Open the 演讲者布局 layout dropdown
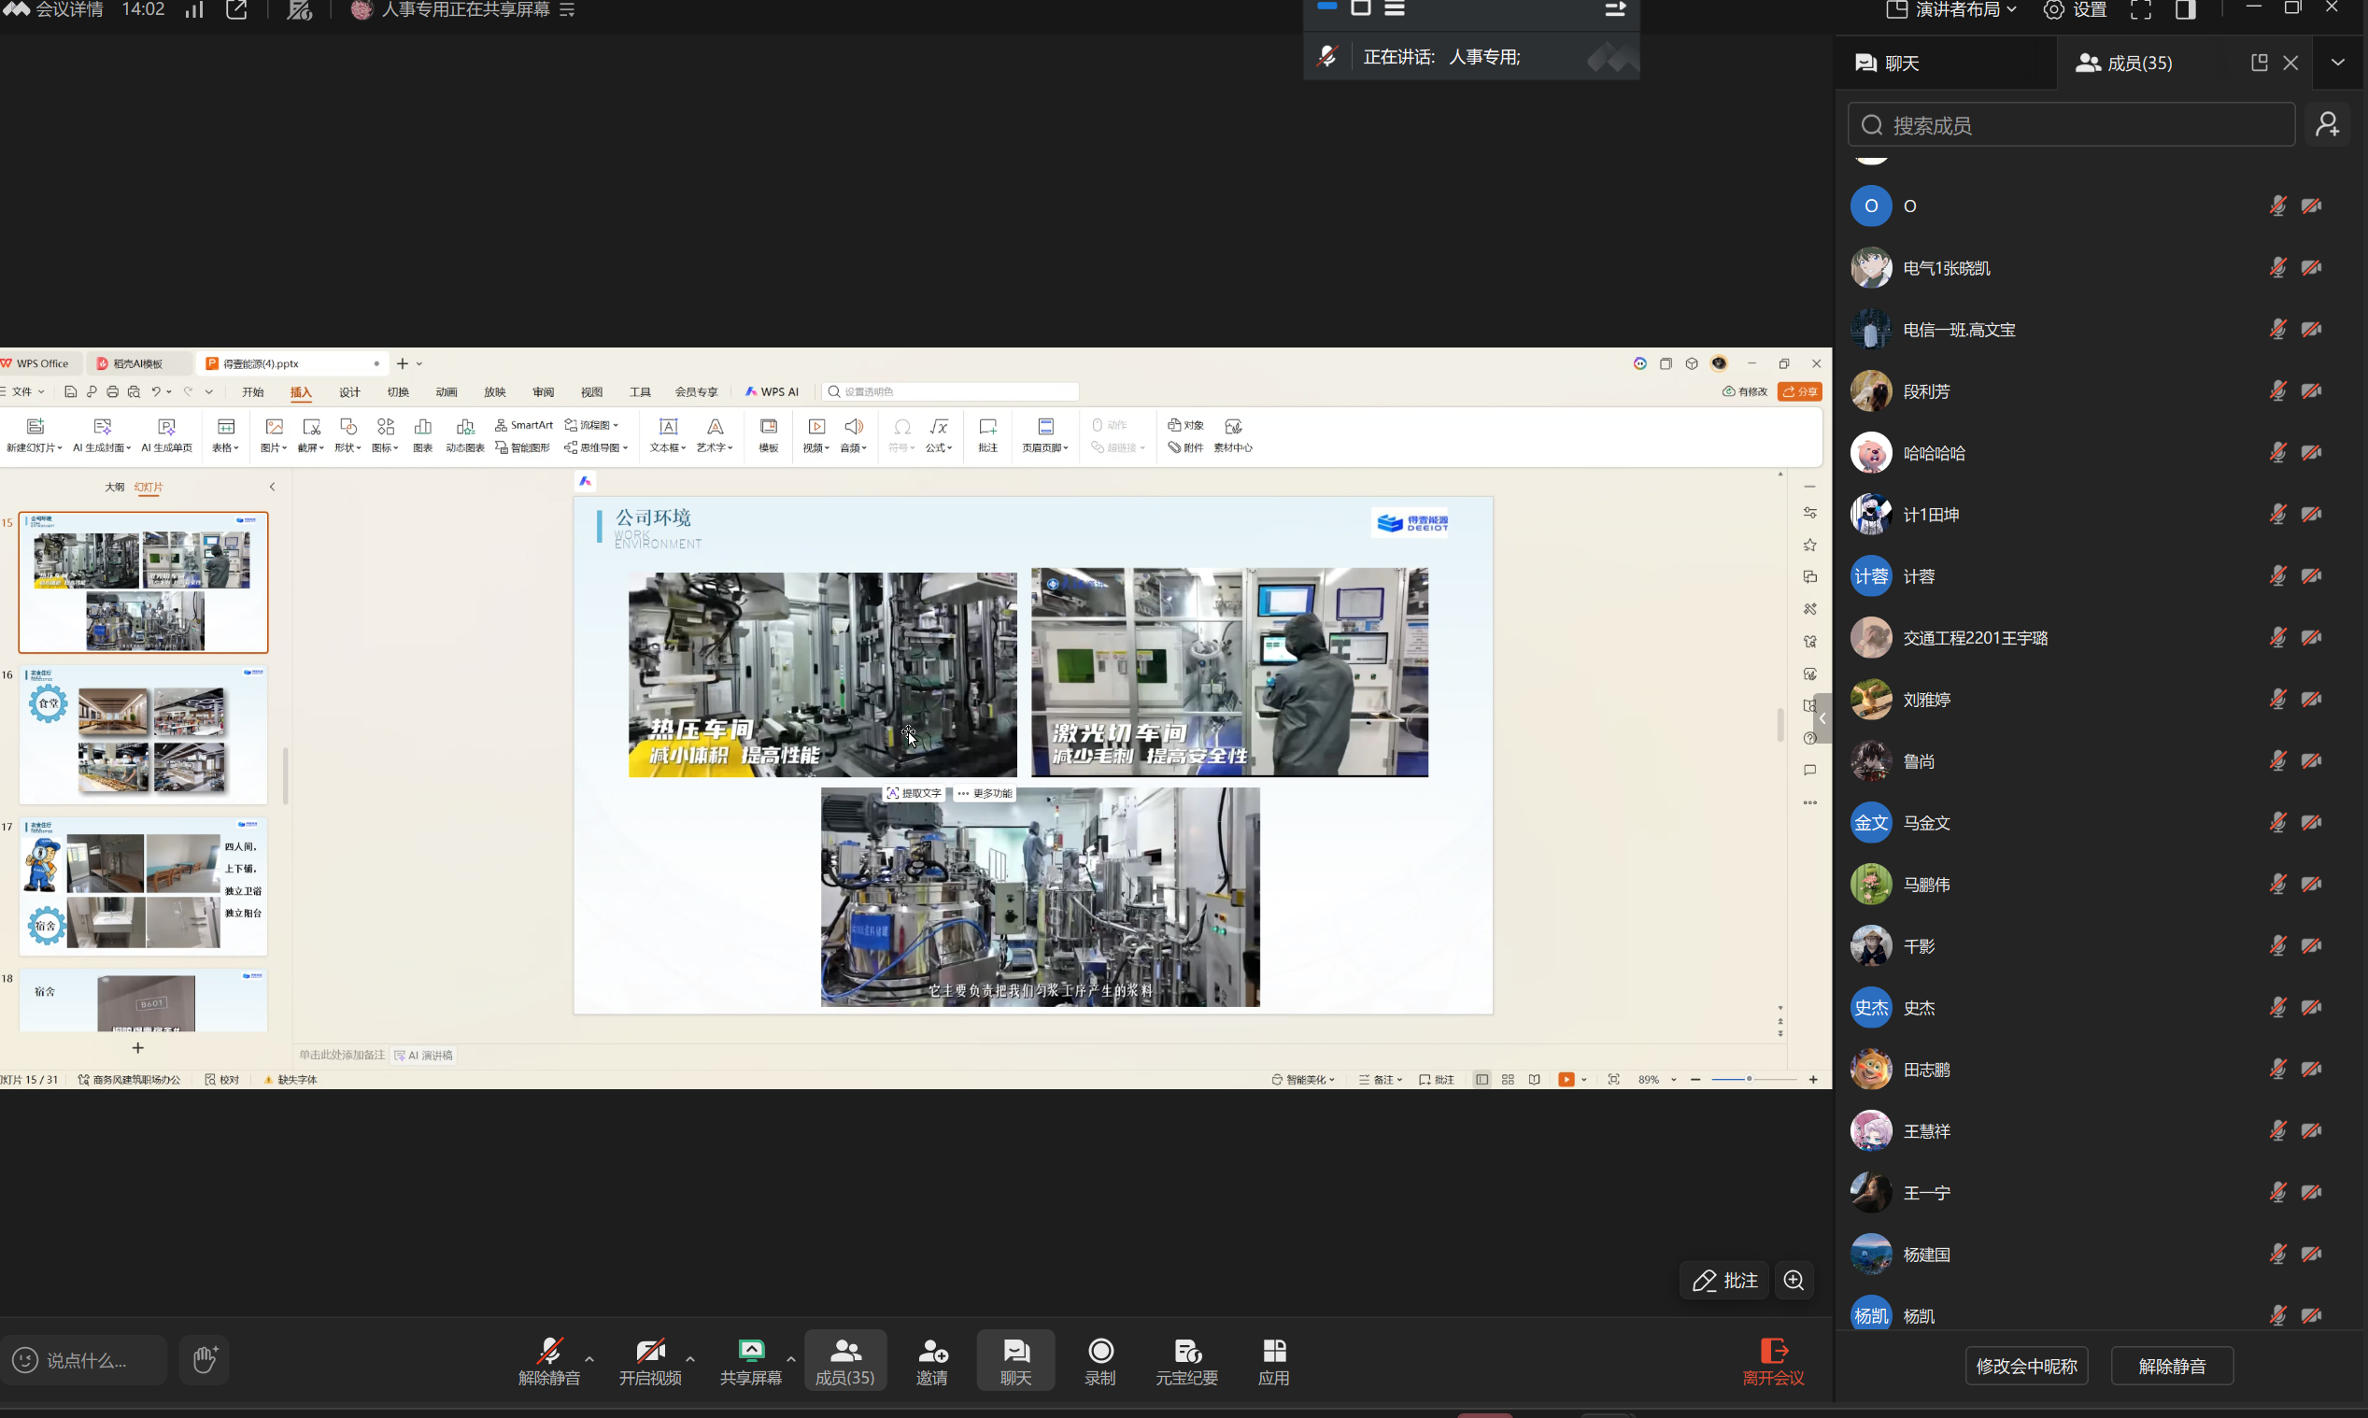Viewport: 2368px width, 1418px height. (x=1951, y=10)
